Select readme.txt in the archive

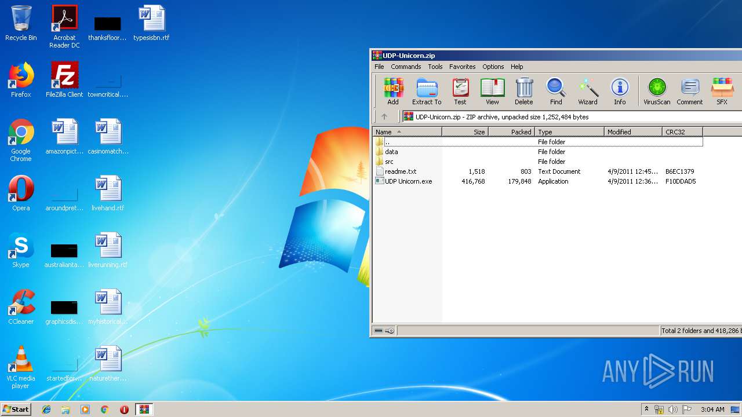(x=537, y=171)
